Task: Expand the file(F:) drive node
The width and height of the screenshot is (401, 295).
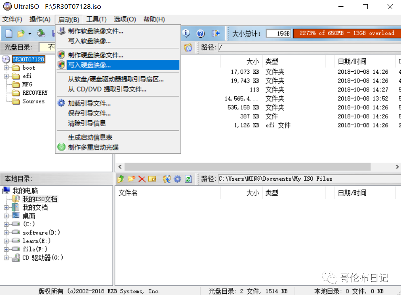Action: click(x=6, y=249)
